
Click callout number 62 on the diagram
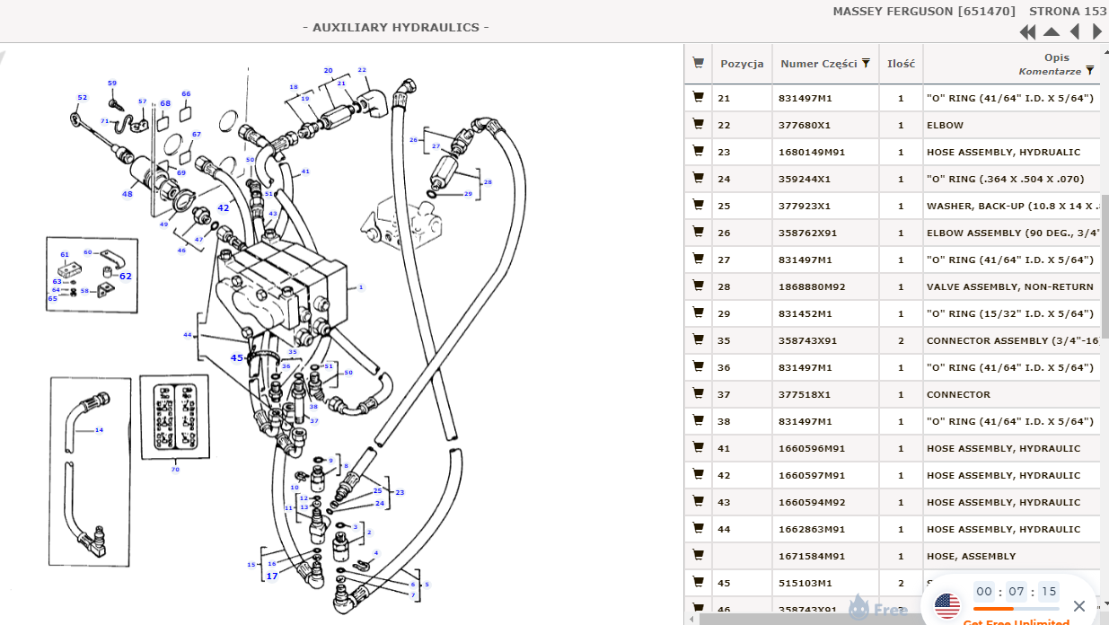point(126,277)
